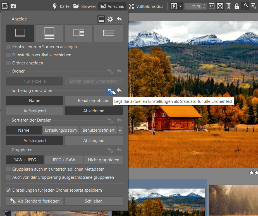Choose the display layout with list below preview
Viewport: 258px width, 216px height.
49,33
